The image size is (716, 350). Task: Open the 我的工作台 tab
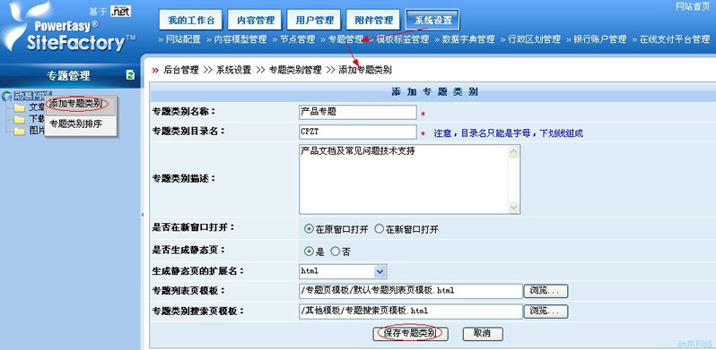pos(191,20)
